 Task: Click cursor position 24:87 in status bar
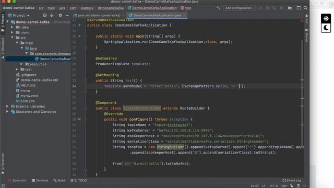tap(255, 186)
